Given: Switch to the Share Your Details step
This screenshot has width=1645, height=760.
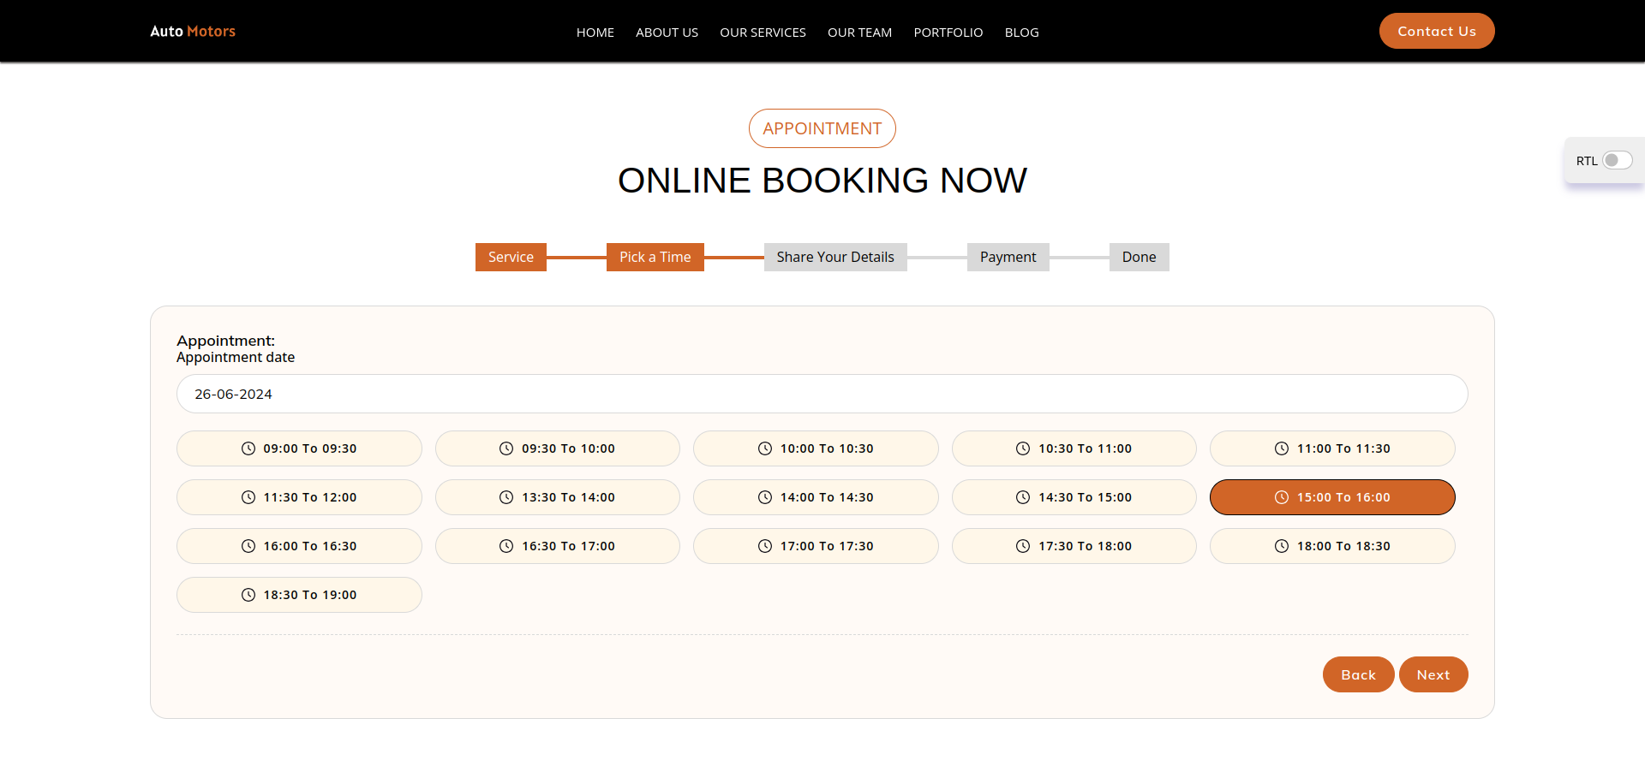Looking at the screenshot, I should point(834,257).
